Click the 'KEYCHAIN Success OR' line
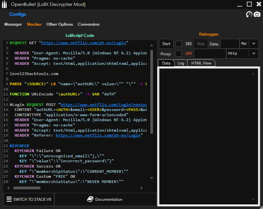This screenshot has height=209, width=263. [x=38, y=167]
